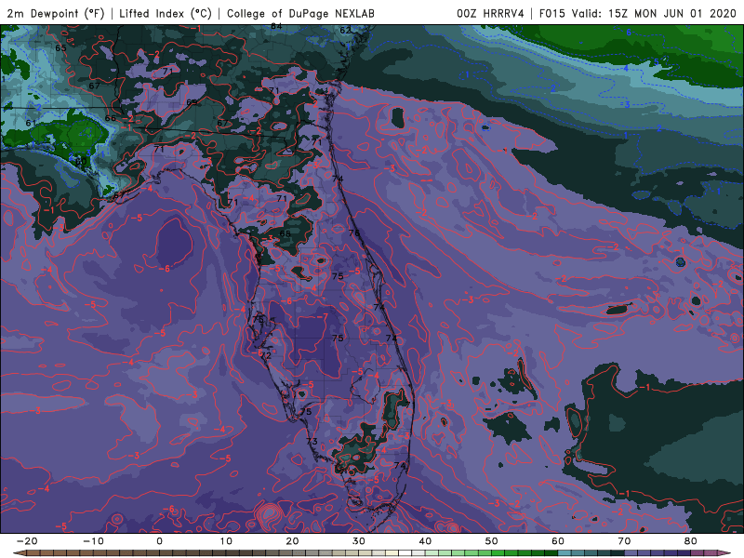The image size is (744, 558).
Task: Click the 50 label on the color scale
Action: point(492,541)
